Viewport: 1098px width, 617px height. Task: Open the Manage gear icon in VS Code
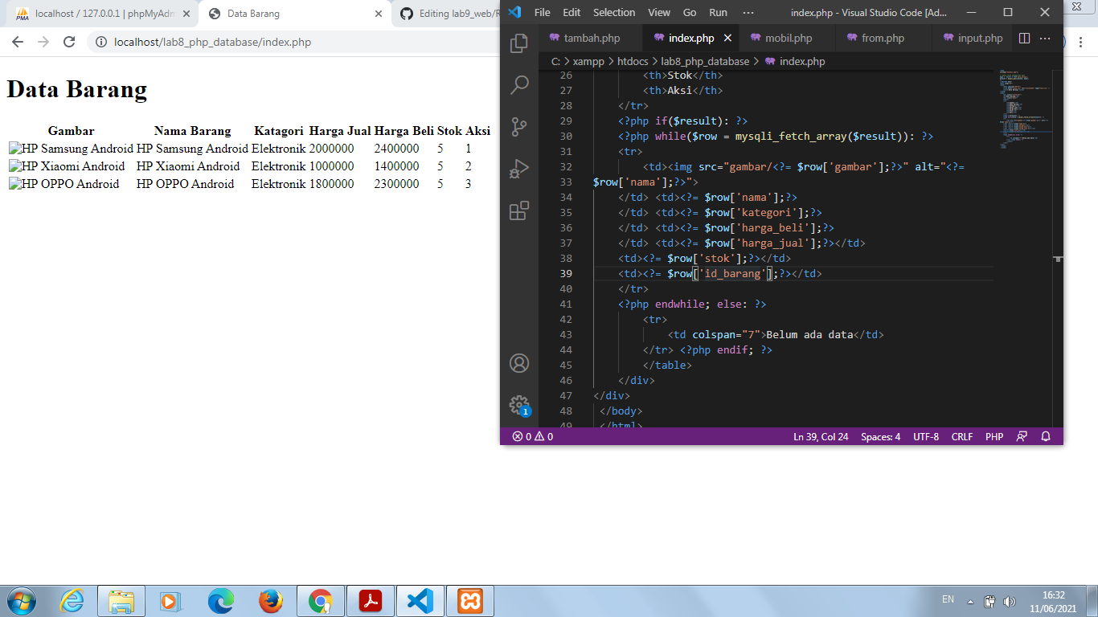tap(519, 405)
